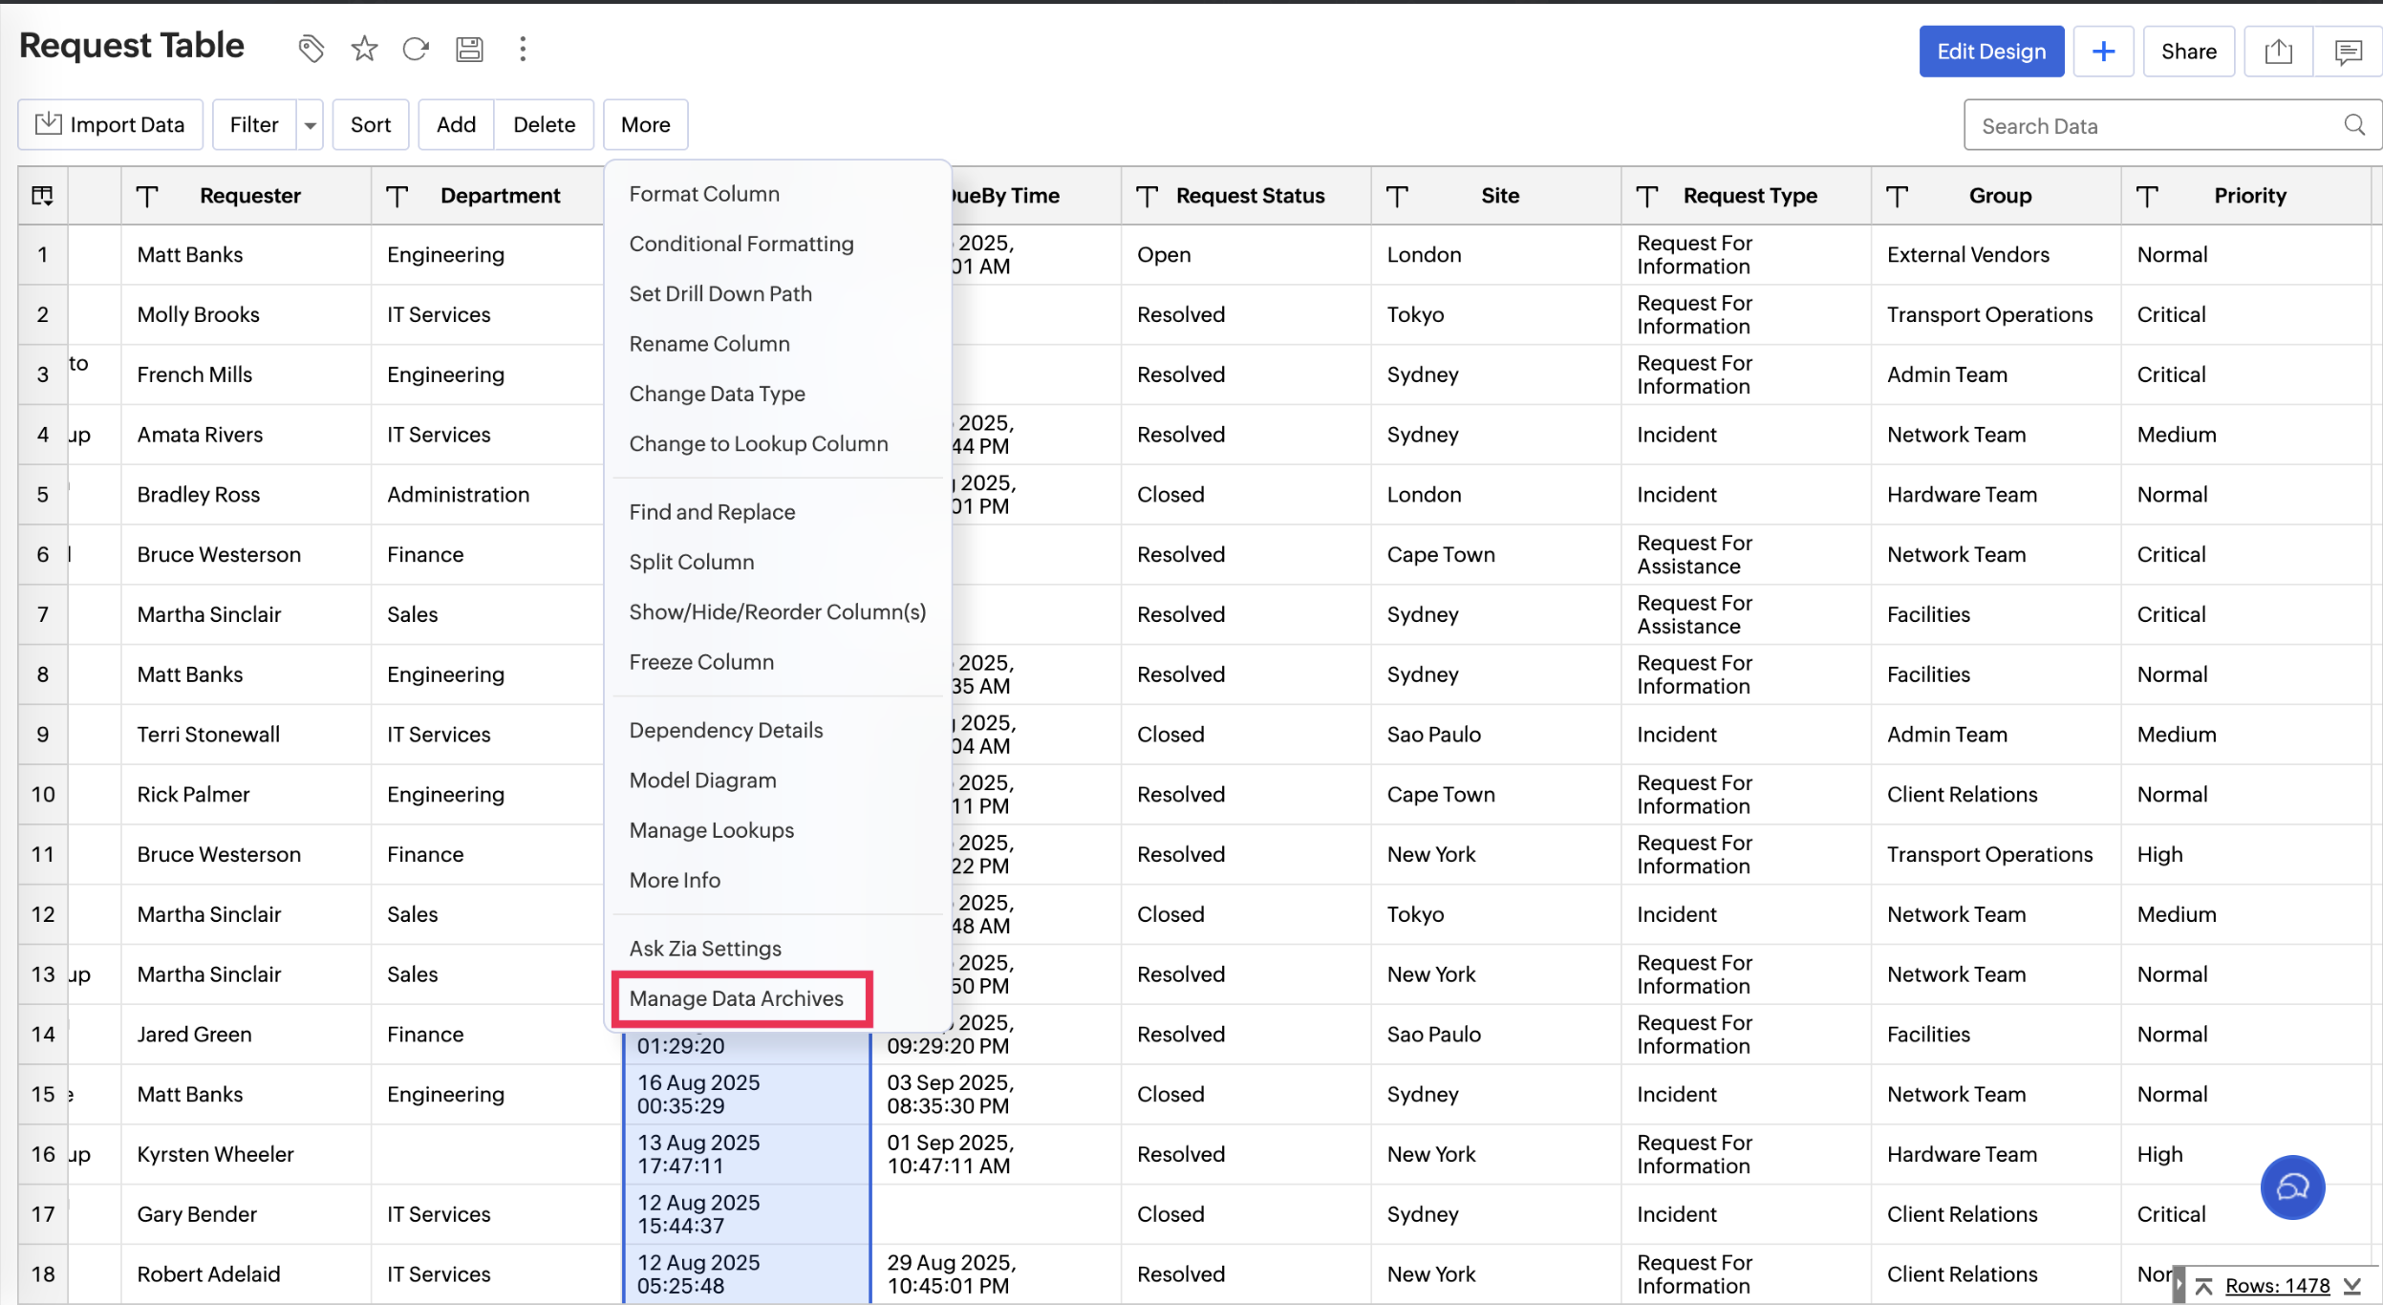Expand the Filter dropdown arrow
The width and height of the screenshot is (2383, 1305).
[310, 125]
